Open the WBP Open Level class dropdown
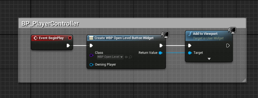Viewport: 258px width, 98px height. click(x=110, y=57)
